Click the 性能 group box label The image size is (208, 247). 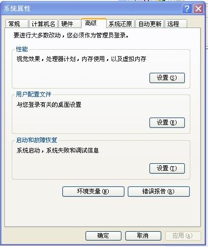pyautogui.click(x=22, y=49)
